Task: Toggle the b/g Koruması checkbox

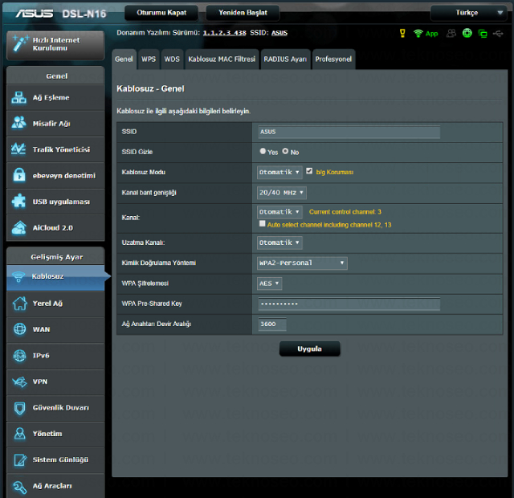Action: coord(309,171)
